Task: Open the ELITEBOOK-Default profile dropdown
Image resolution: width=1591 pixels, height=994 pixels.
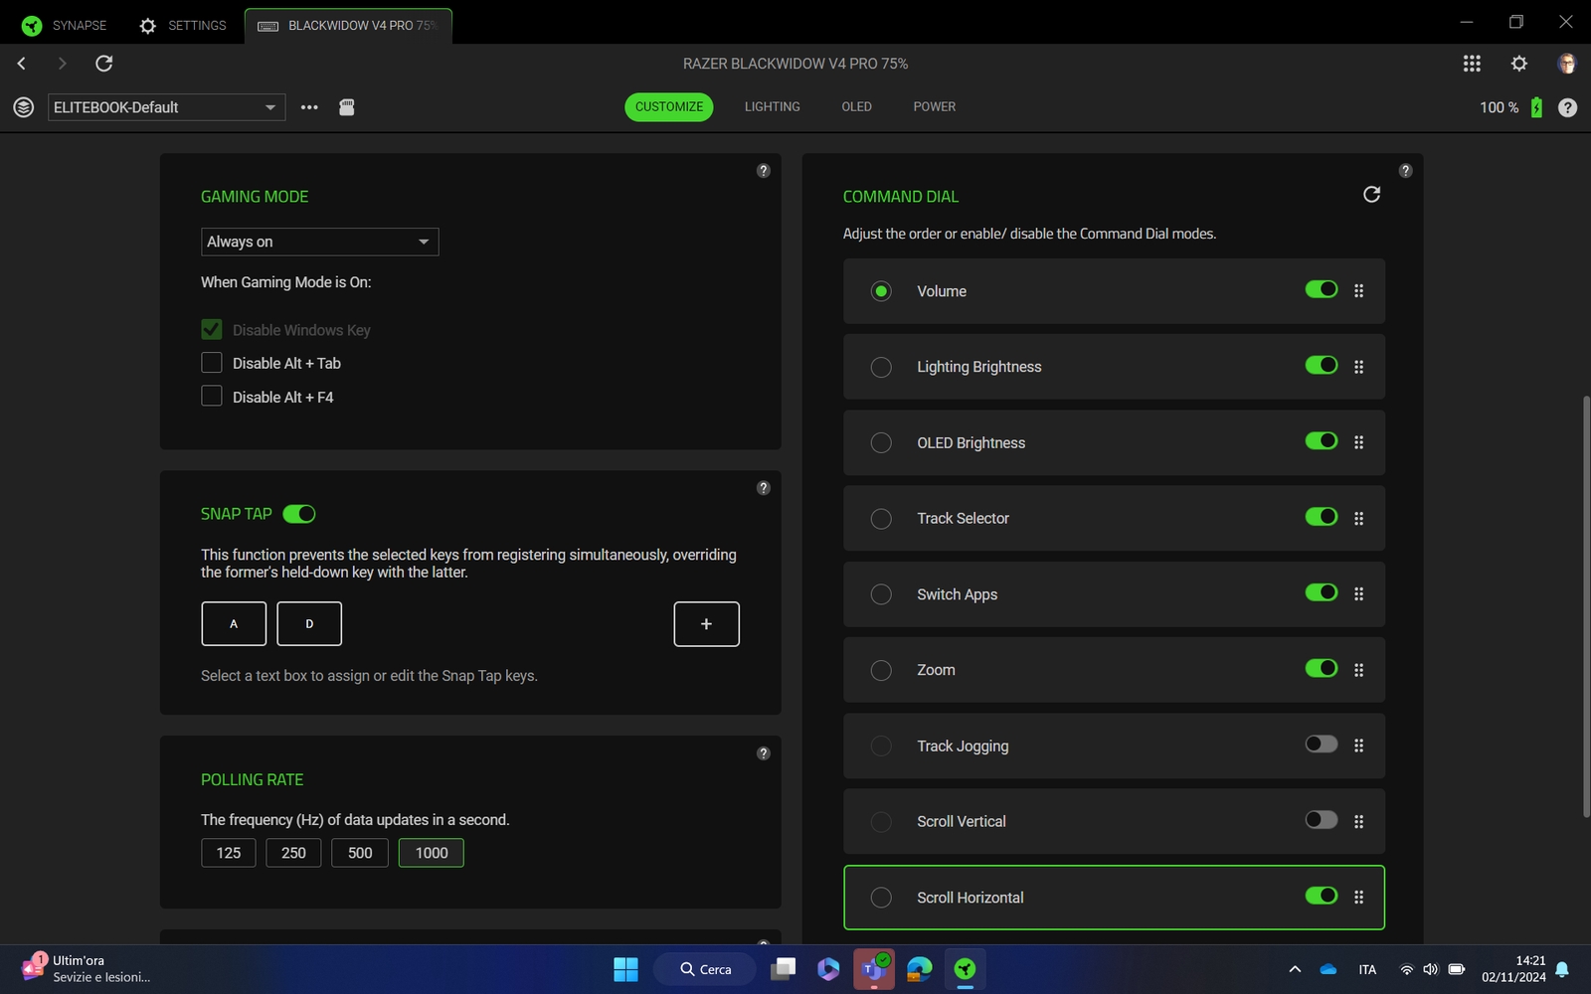Action: [166, 107]
